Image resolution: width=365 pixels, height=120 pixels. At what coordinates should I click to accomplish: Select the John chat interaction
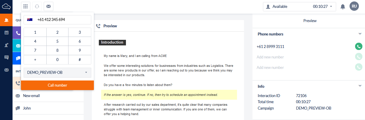[x=27, y=108]
